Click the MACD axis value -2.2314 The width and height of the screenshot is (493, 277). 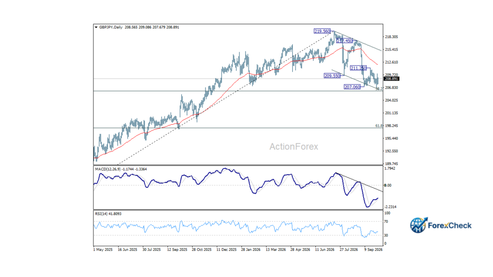pos(390,207)
